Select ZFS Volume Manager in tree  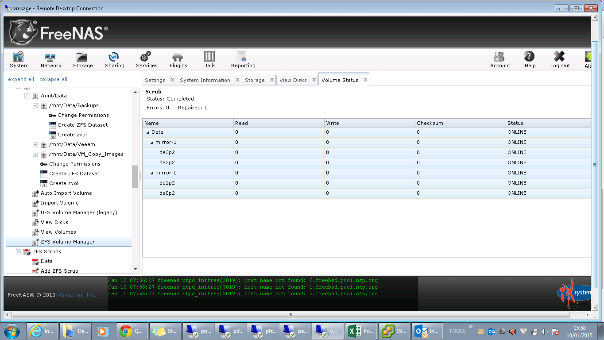pyautogui.click(x=67, y=242)
